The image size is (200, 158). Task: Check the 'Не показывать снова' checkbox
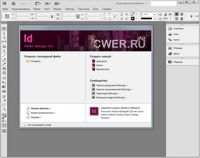point(26,125)
